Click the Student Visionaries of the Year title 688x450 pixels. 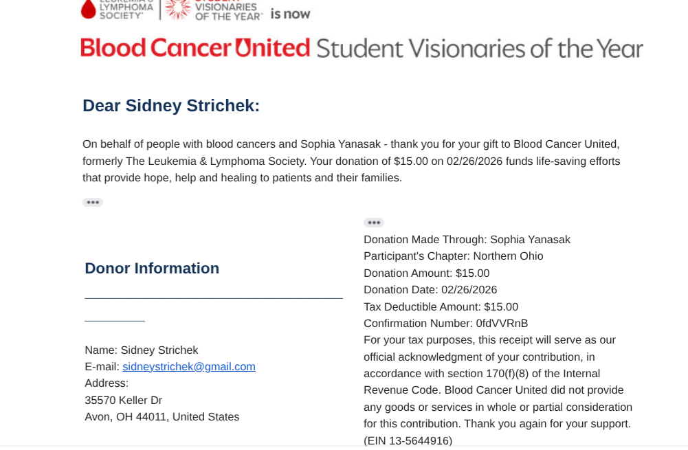(480, 48)
